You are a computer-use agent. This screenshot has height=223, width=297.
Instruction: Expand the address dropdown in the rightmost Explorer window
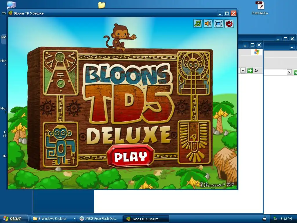[x=289, y=72]
